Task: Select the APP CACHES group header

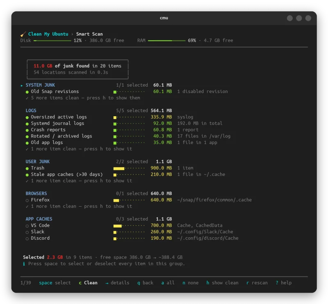Action: point(39,219)
